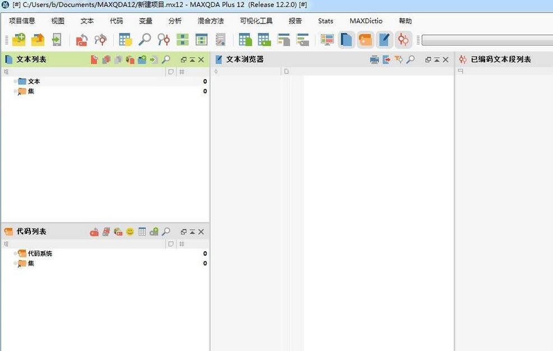Click the search magnifier in 文本浏览器 panel
553x351 pixels.
410,59
